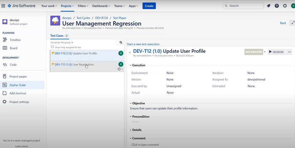Open the settings gear in top bar
Image resolution: width=295 pixels, height=148 pixels.
[285, 6]
